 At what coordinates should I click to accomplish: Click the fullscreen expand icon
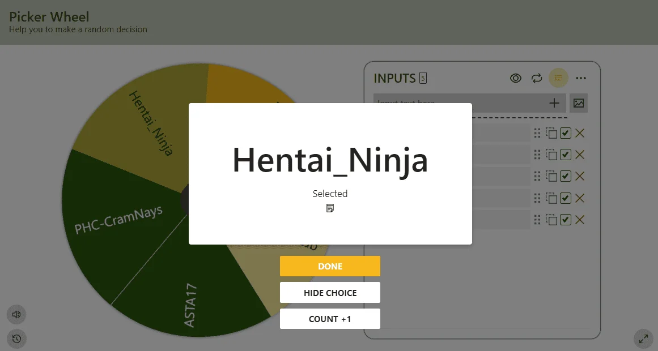pos(643,339)
